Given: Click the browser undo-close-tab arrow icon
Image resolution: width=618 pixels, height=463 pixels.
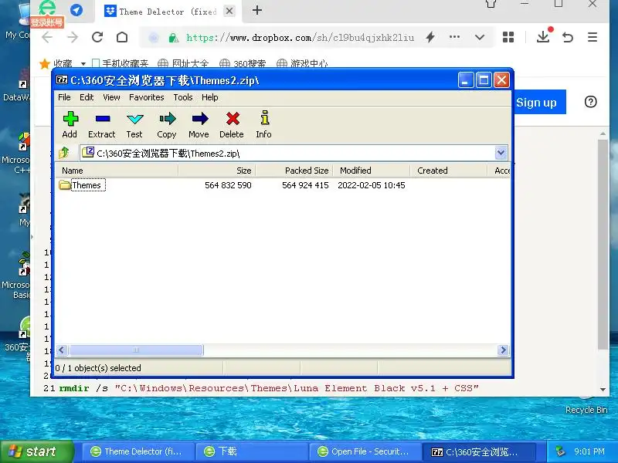Looking at the screenshot, I should pyautogui.click(x=568, y=37).
